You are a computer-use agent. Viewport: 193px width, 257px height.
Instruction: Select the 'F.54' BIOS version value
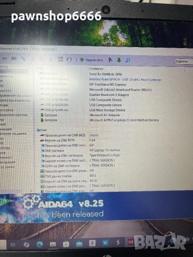[x=92, y=140]
